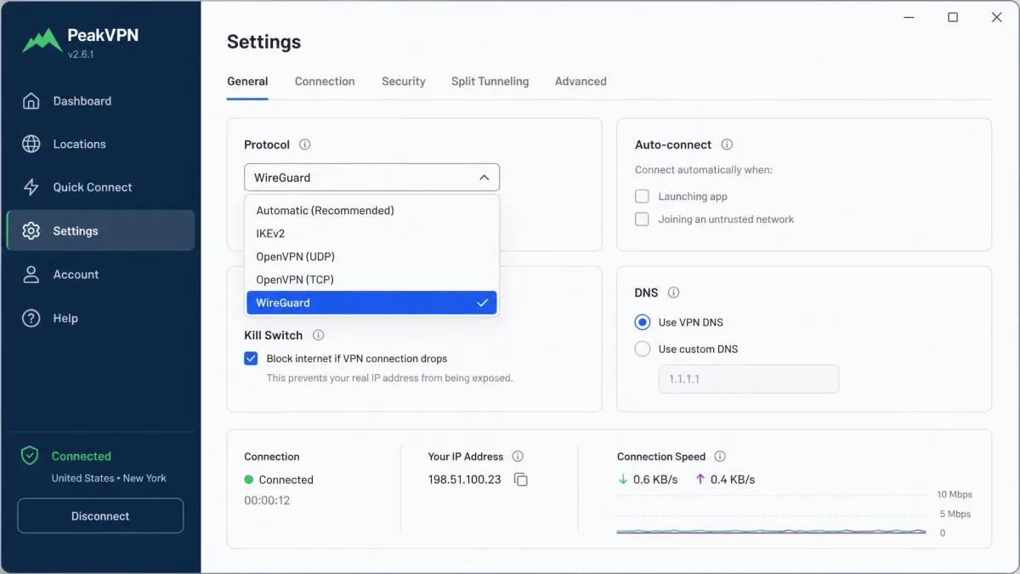Image resolution: width=1020 pixels, height=574 pixels.
Task: Click the purple upload arrow icon
Action: (x=700, y=480)
